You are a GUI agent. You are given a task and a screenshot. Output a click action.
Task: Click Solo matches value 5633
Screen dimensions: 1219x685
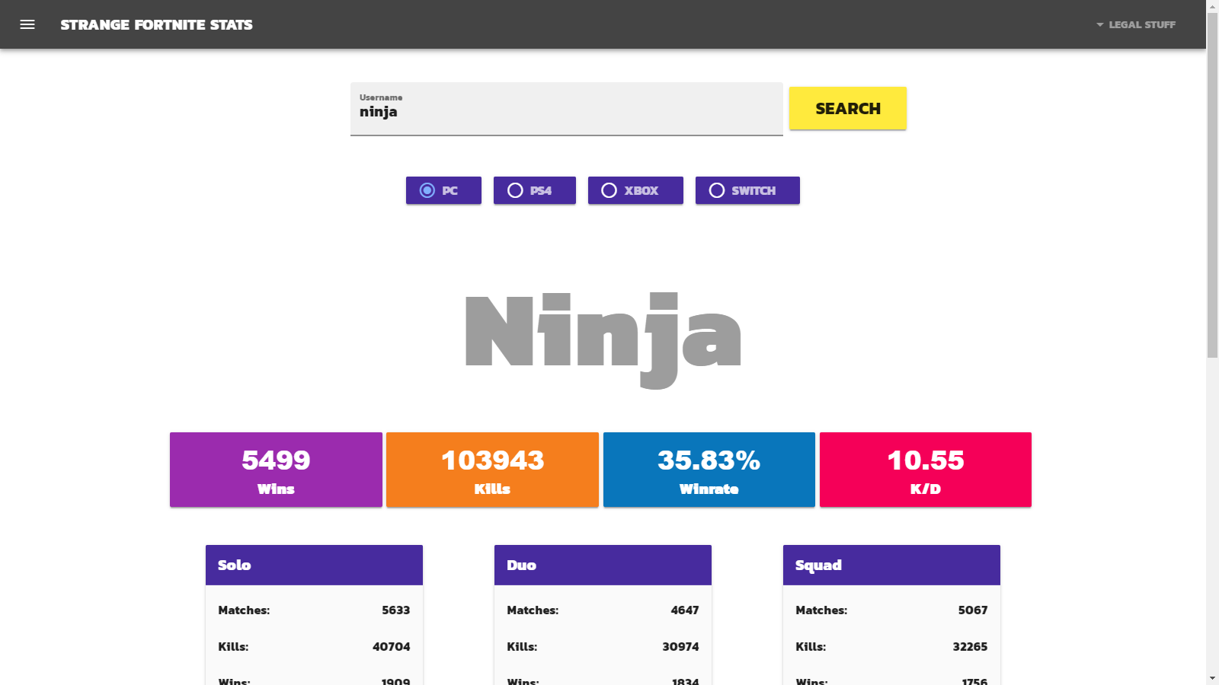[x=395, y=610]
